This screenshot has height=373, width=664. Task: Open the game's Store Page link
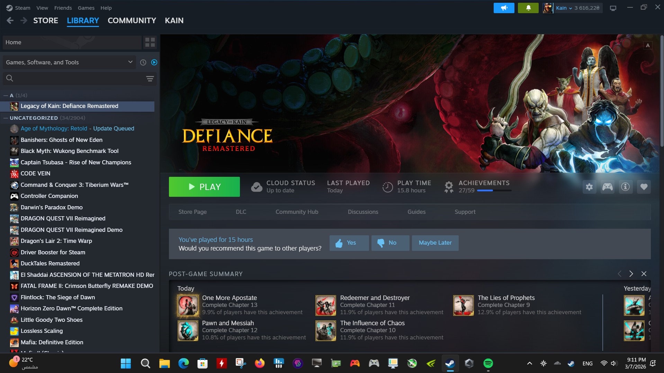coord(192,212)
